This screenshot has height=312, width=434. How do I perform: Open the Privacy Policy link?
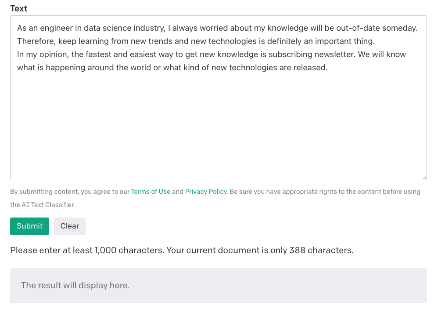205,192
